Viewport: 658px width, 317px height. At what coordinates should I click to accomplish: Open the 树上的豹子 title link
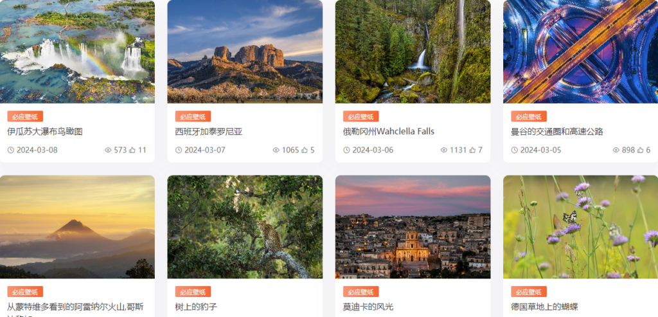[x=196, y=307]
